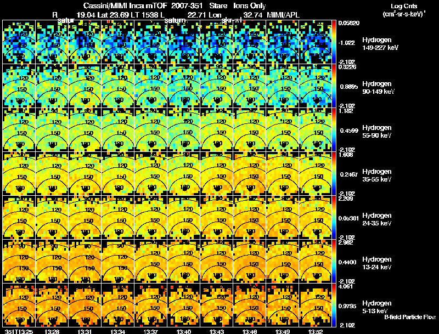Click the color bar beside 149-227 keV row

coord(334,42)
